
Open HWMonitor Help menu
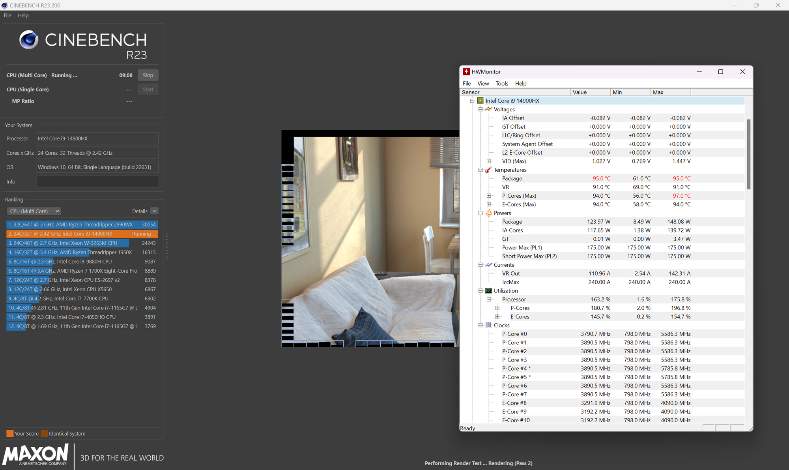point(521,83)
